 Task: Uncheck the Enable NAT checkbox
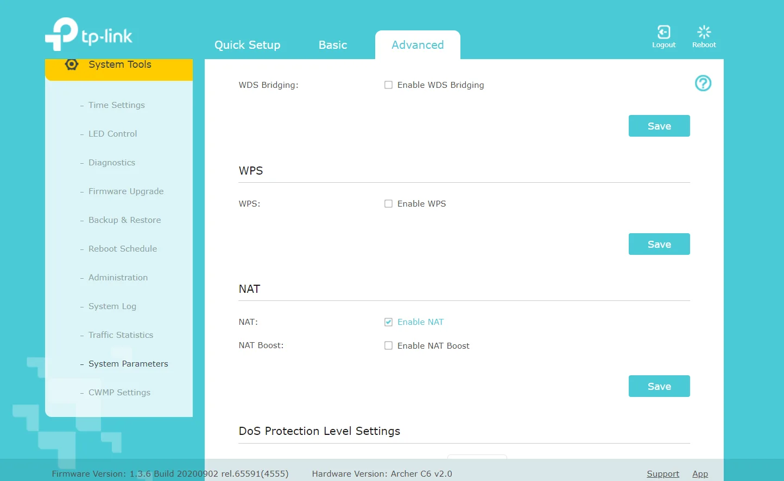(388, 322)
